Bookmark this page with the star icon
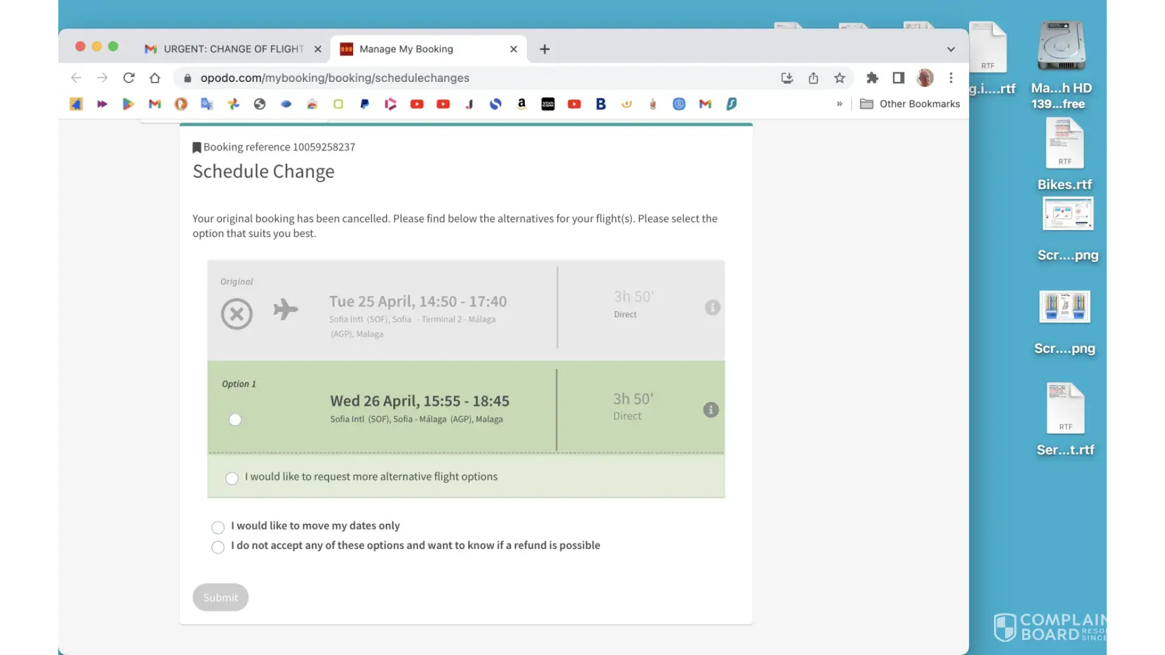The height and width of the screenshot is (655, 1165). pos(839,78)
